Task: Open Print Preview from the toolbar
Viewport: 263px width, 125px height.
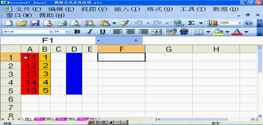Action: [x=75, y=23]
